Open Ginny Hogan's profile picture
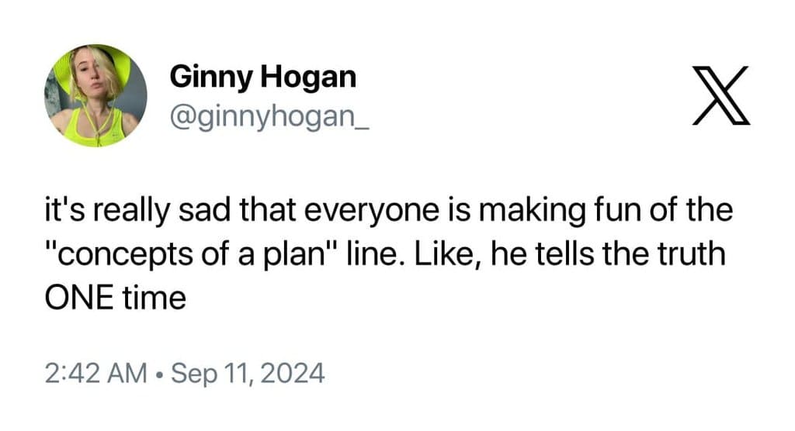Image resolution: width=795 pixels, height=431 pixels. 95,95
